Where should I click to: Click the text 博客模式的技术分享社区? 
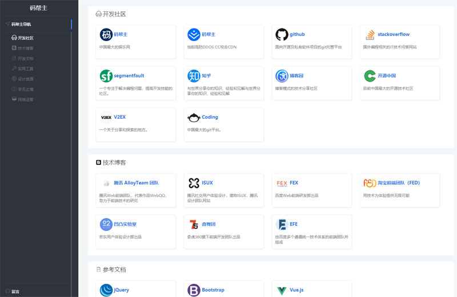click(296, 88)
